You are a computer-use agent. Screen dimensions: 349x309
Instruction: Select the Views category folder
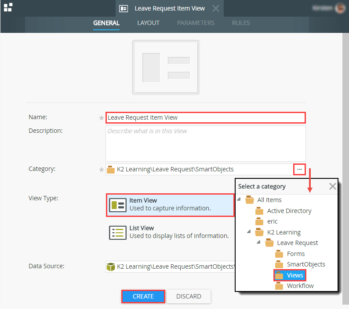click(x=295, y=275)
